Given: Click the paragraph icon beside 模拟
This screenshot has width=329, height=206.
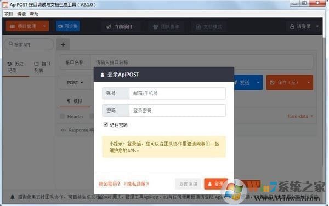Looking at the screenshot, I should coord(69,101).
